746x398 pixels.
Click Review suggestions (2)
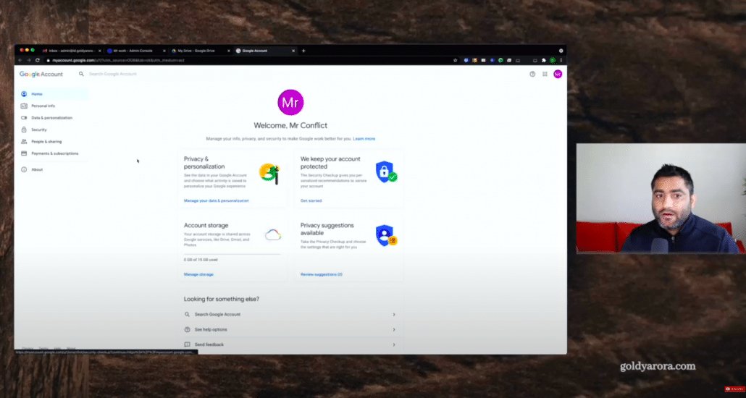[321, 274]
